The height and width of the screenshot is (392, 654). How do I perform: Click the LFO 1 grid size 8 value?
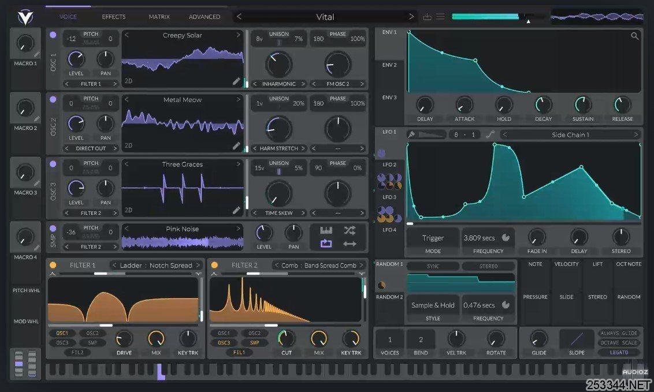point(456,135)
